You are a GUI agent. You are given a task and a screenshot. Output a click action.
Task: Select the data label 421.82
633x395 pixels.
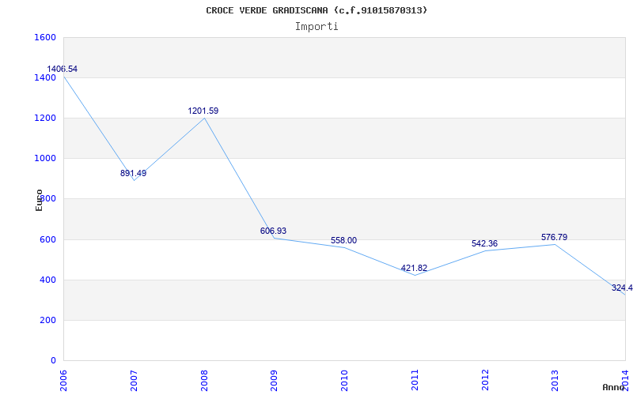pos(414,268)
